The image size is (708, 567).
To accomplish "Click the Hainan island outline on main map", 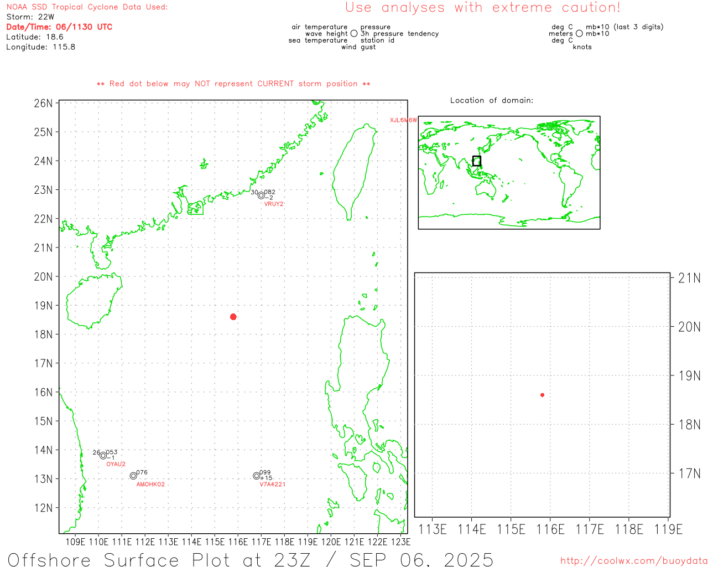I will click(x=94, y=301).
